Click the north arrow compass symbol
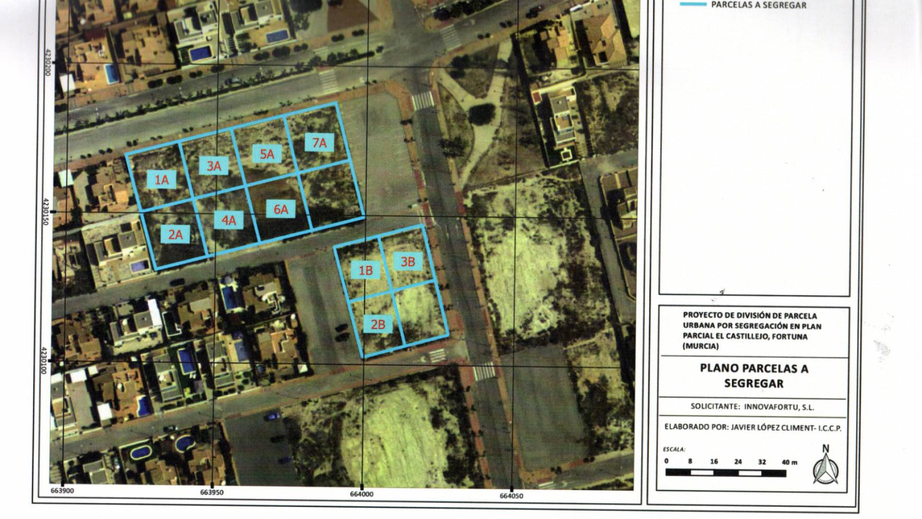This screenshot has width=922, height=519. pyautogui.click(x=826, y=465)
